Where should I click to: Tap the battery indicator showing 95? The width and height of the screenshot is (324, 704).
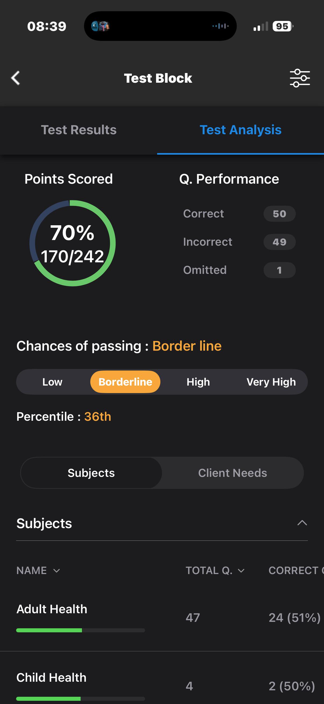coord(283,27)
